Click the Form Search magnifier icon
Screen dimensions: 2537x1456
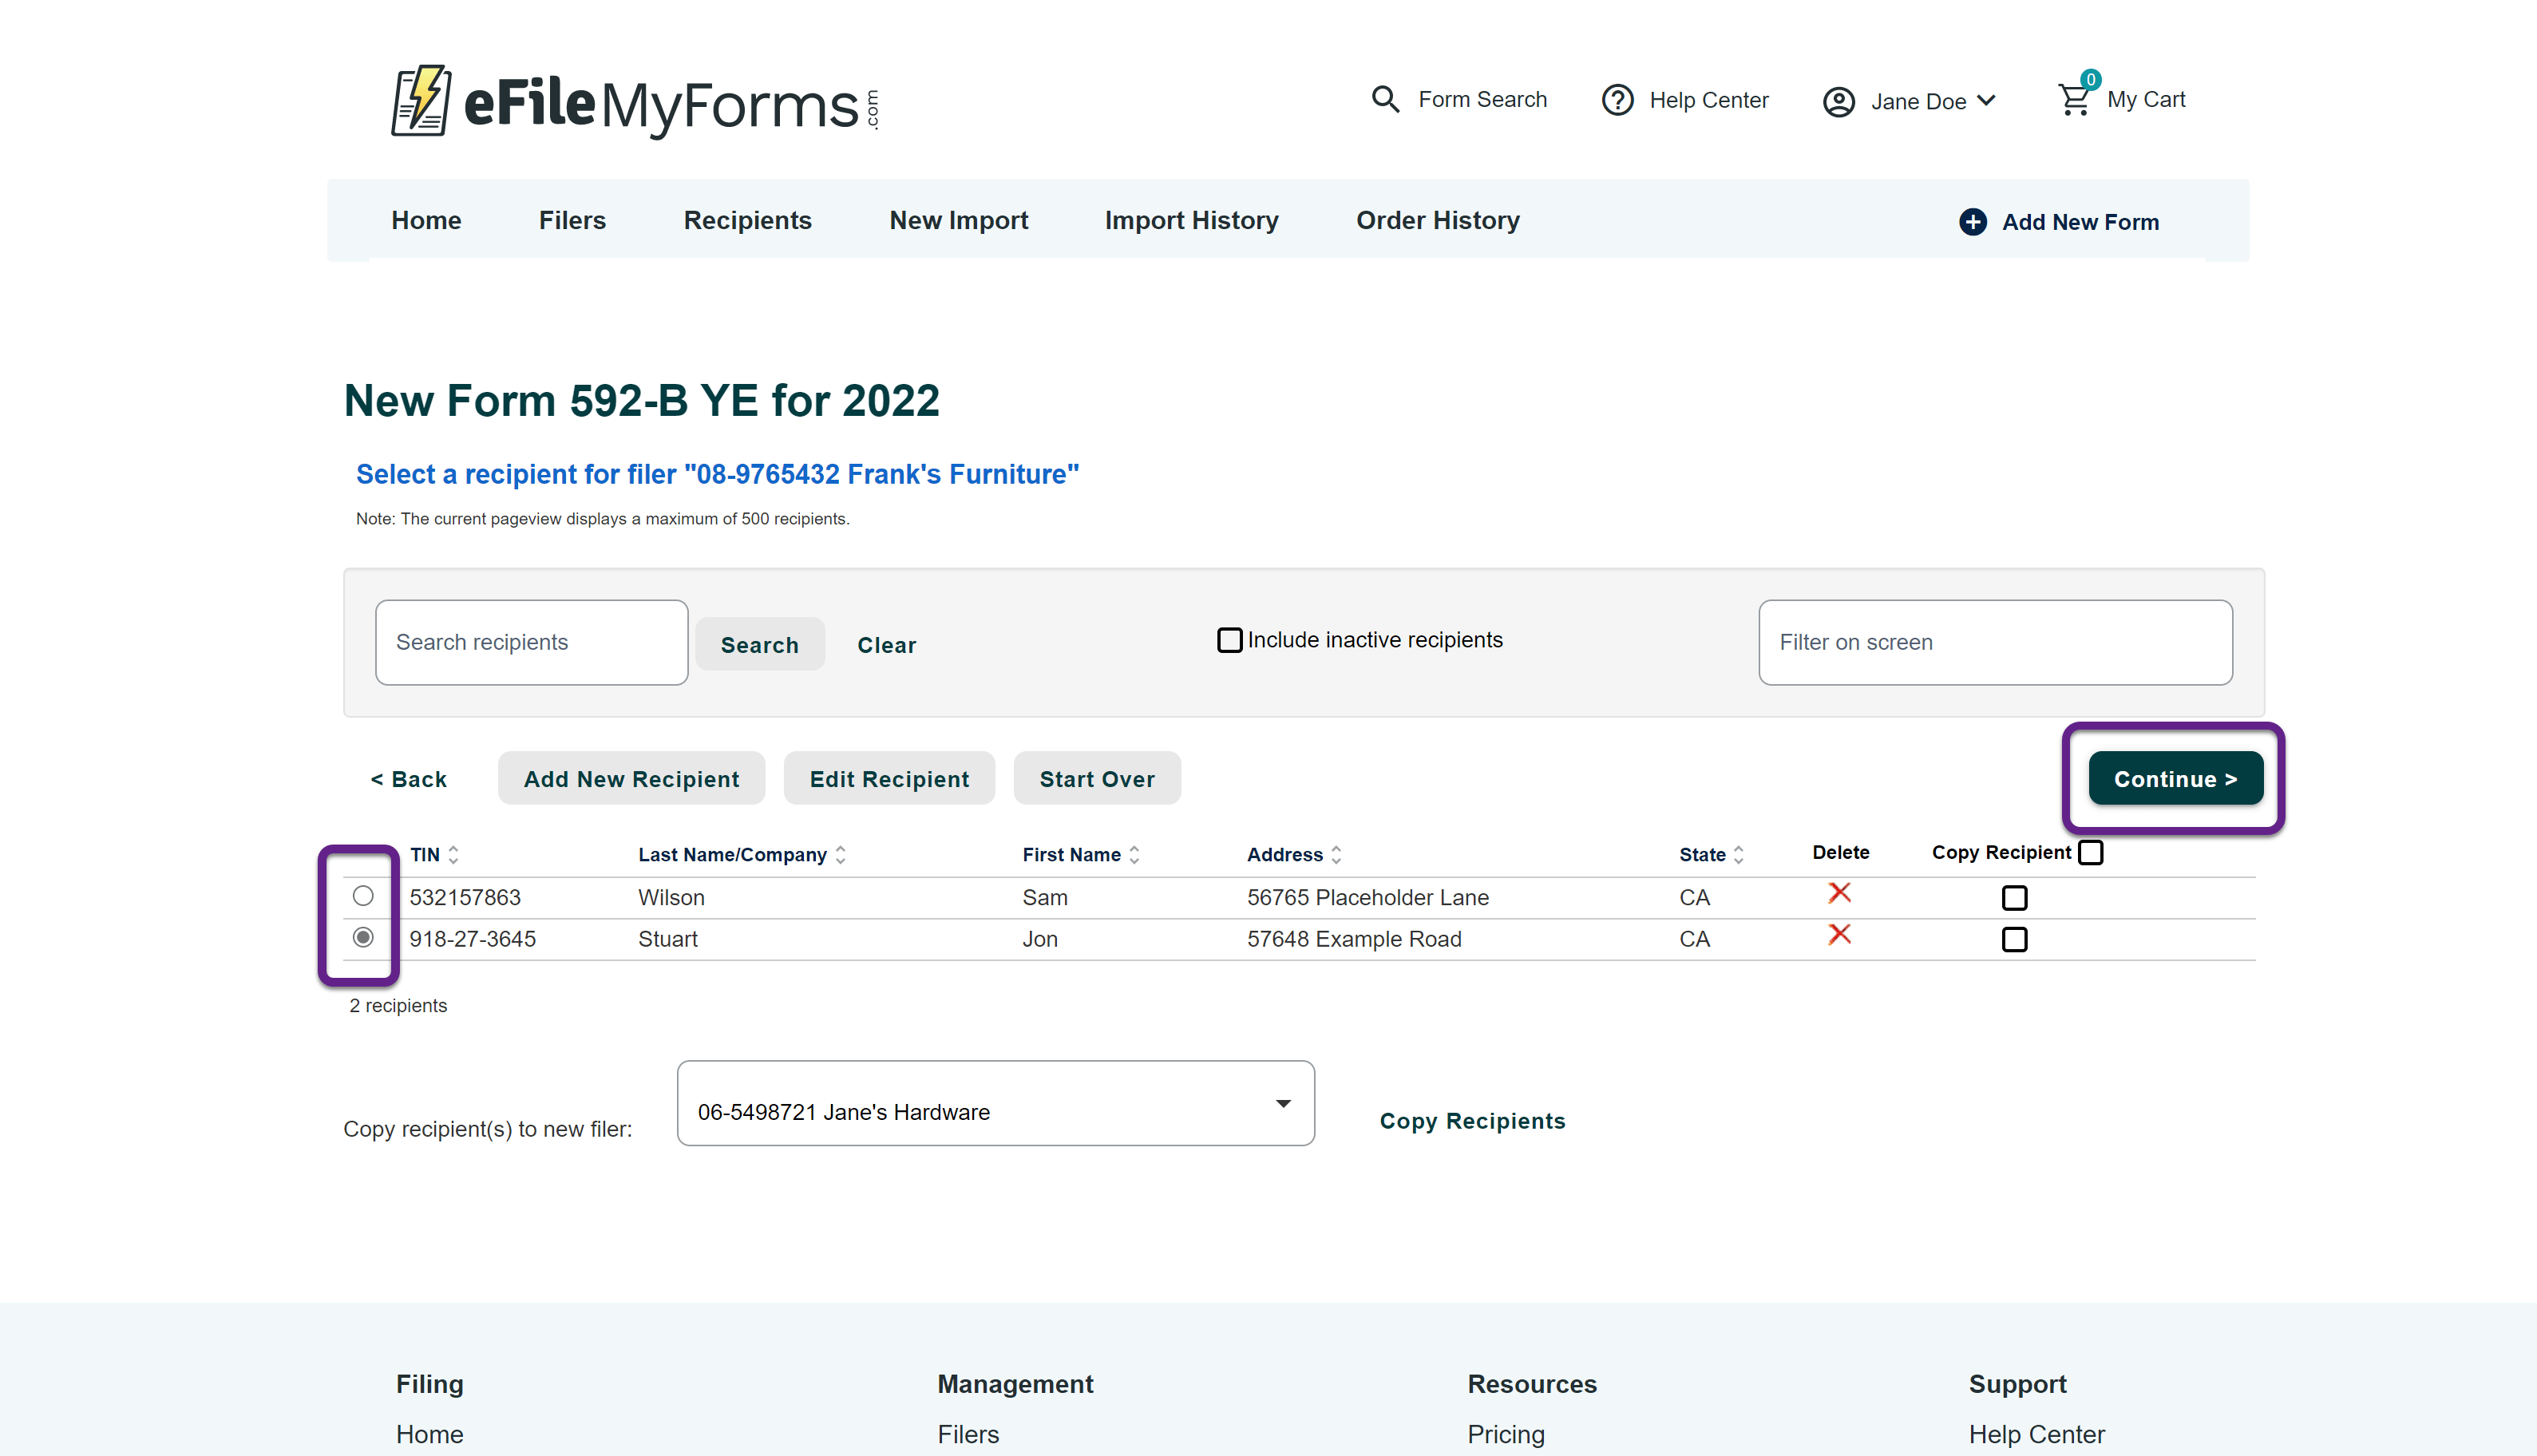point(1385,99)
